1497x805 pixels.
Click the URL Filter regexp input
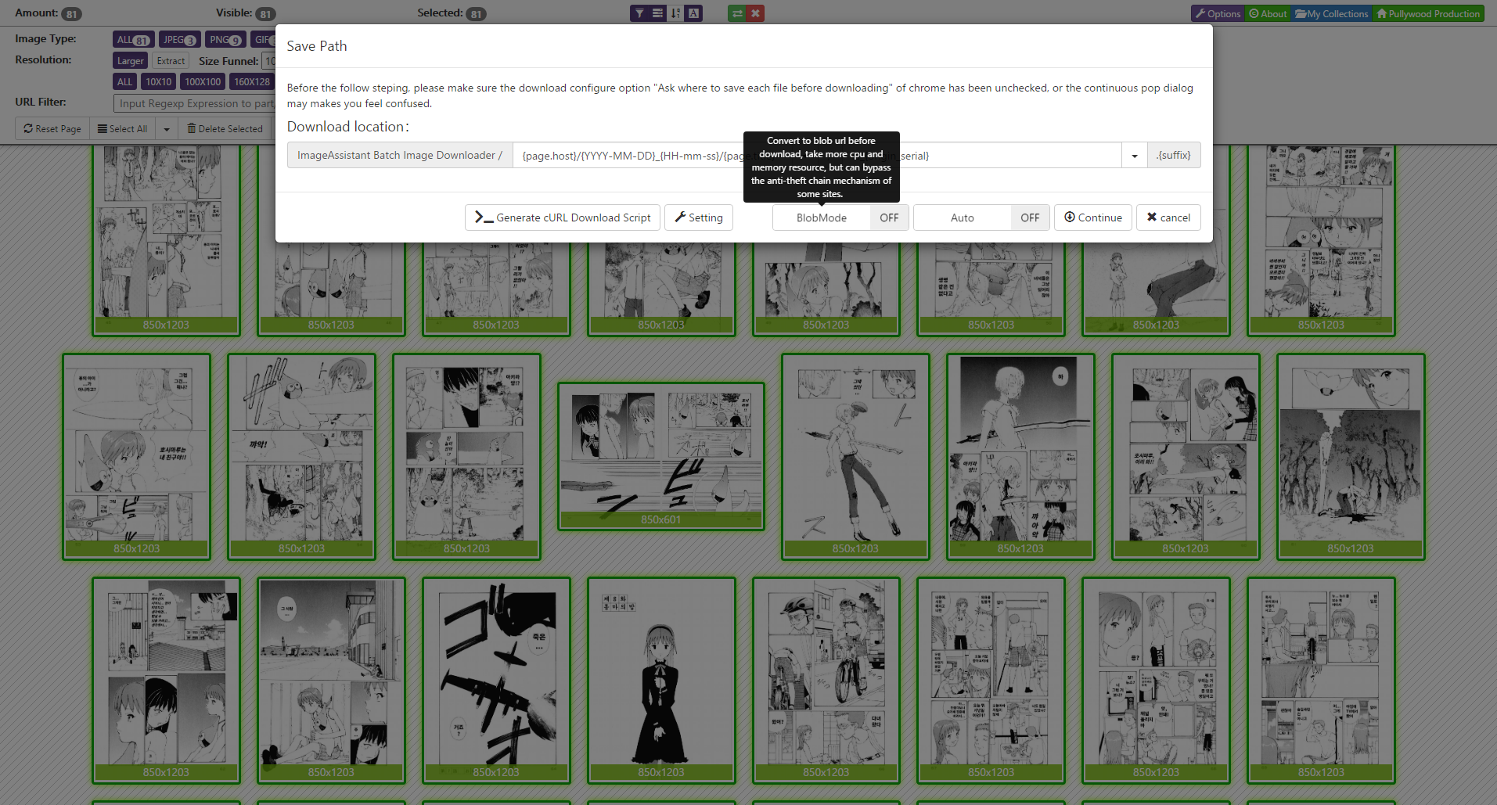[x=194, y=103]
